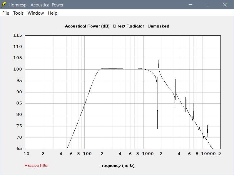Click the 80 dB axis value
The height and width of the screenshot is (175, 234).
(19, 114)
